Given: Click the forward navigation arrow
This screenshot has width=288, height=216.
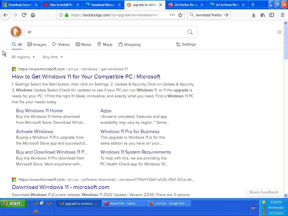Looking at the screenshot, I should pos(15,15).
